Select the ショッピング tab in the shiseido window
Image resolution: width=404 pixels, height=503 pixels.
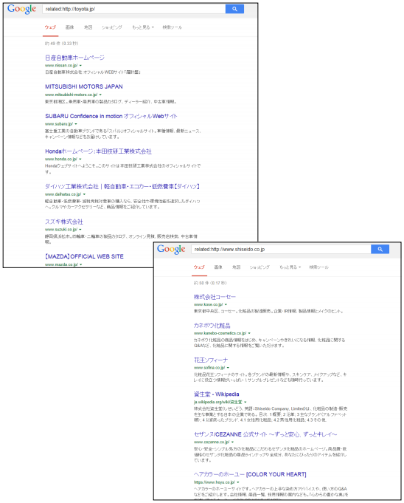(x=260, y=267)
